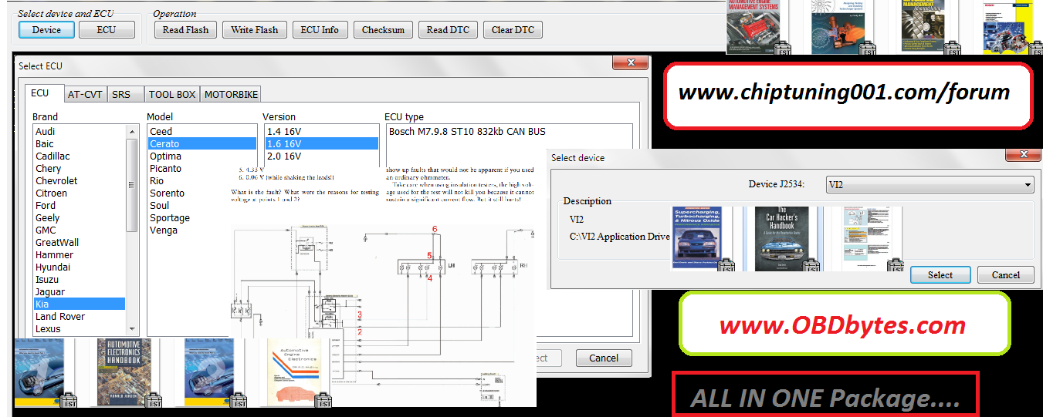Expand the Device J2534 dropdown
This screenshot has height=417, width=1043.
1027,185
